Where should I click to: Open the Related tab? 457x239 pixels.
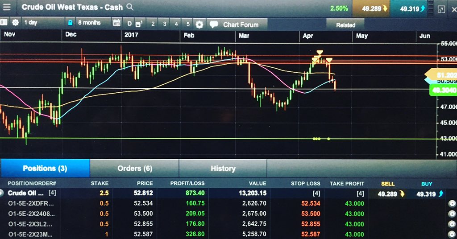(345, 25)
